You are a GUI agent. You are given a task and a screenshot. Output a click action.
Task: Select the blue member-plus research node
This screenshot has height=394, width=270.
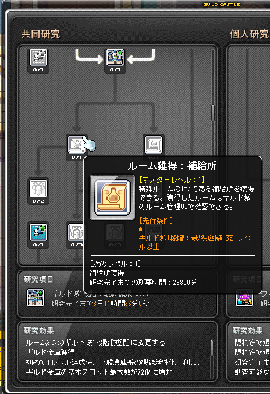point(38,232)
